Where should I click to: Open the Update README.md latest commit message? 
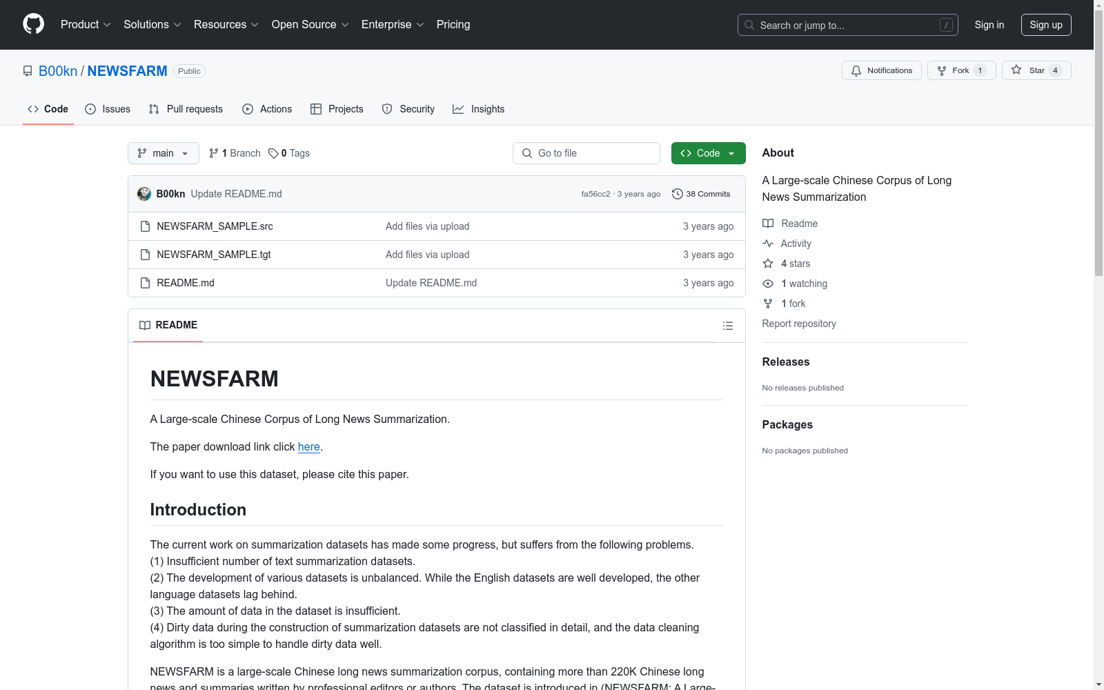236,194
